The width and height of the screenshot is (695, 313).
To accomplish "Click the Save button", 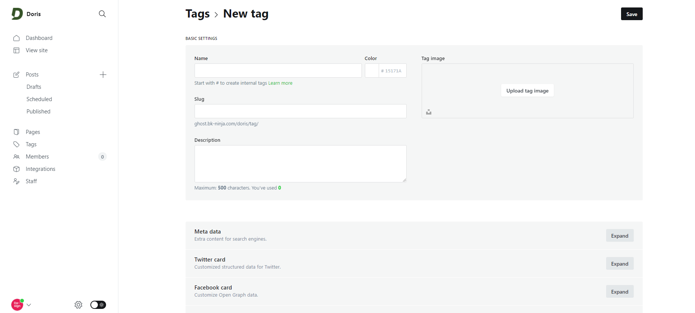I will click(632, 14).
